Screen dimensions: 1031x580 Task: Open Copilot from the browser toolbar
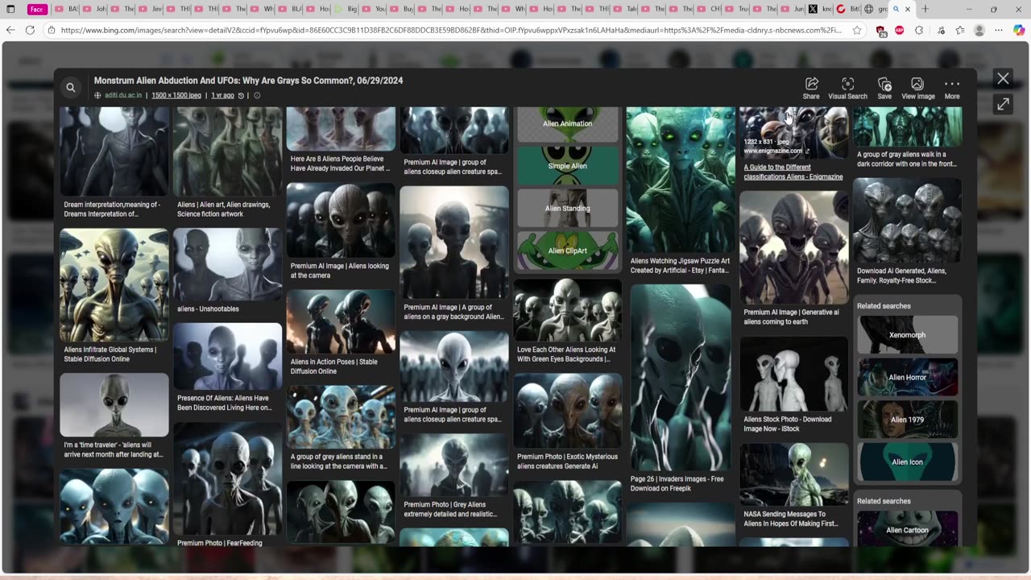pos(1019,30)
